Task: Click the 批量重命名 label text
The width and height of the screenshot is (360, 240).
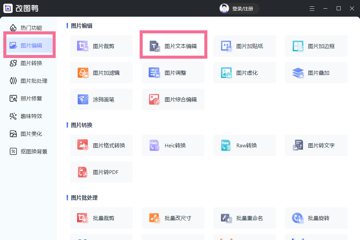Action: [250, 218]
